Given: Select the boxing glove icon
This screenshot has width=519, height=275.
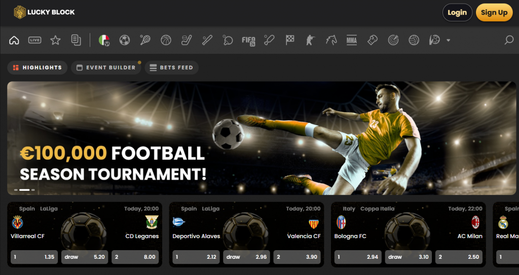Looking at the screenshot, I should 373,41.
